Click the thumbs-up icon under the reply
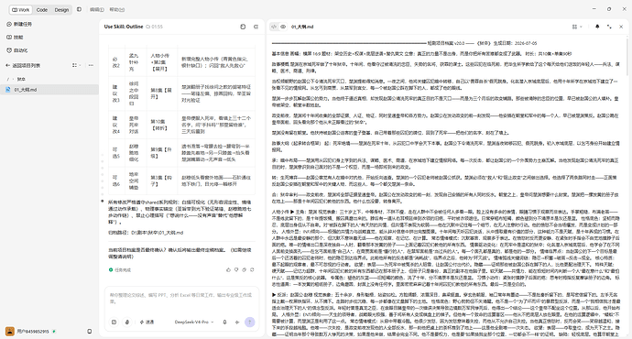 pos(228,269)
